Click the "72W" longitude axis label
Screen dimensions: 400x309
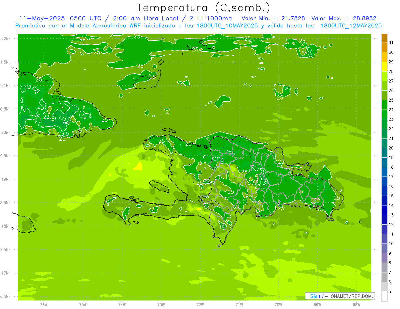(x=200, y=304)
